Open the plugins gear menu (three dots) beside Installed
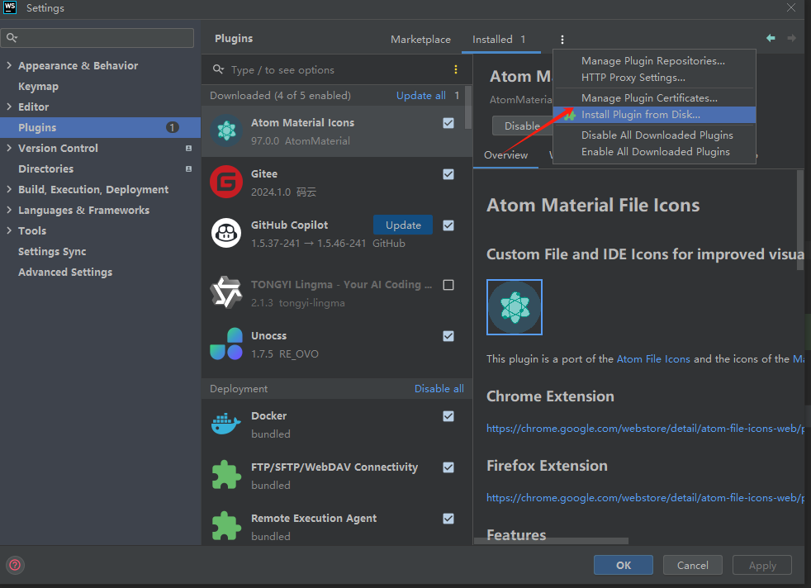Viewport: 811px width, 588px height. point(562,40)
